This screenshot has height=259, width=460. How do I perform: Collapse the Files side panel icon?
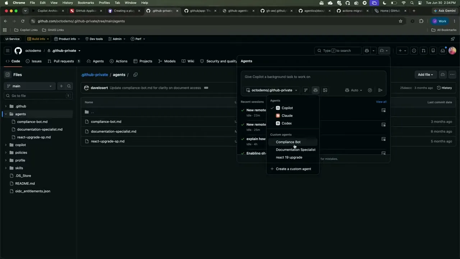click(8, 75)
